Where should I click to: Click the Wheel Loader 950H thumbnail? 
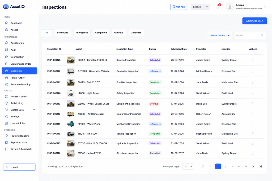pos(71,104)
